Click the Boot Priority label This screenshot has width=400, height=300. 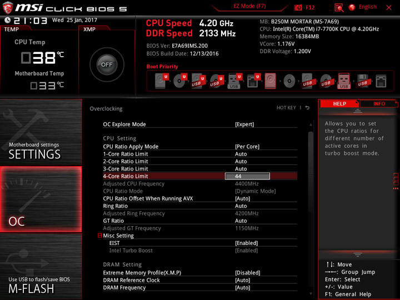tap(162, 66)
